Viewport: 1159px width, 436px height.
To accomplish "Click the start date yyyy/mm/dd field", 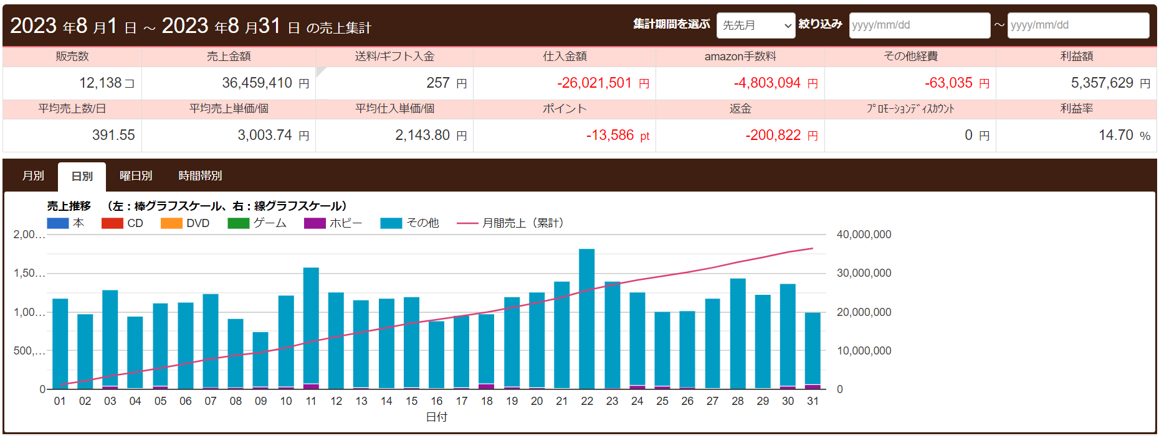I will pos(919,26).
